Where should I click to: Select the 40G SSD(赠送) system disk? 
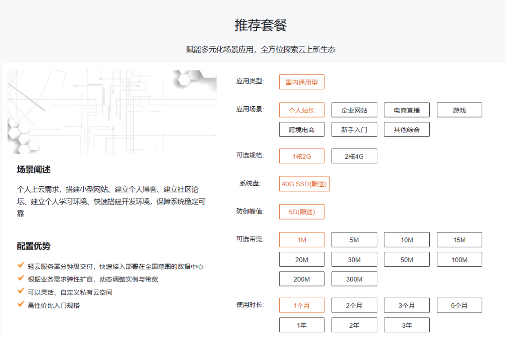pos(304,184)
